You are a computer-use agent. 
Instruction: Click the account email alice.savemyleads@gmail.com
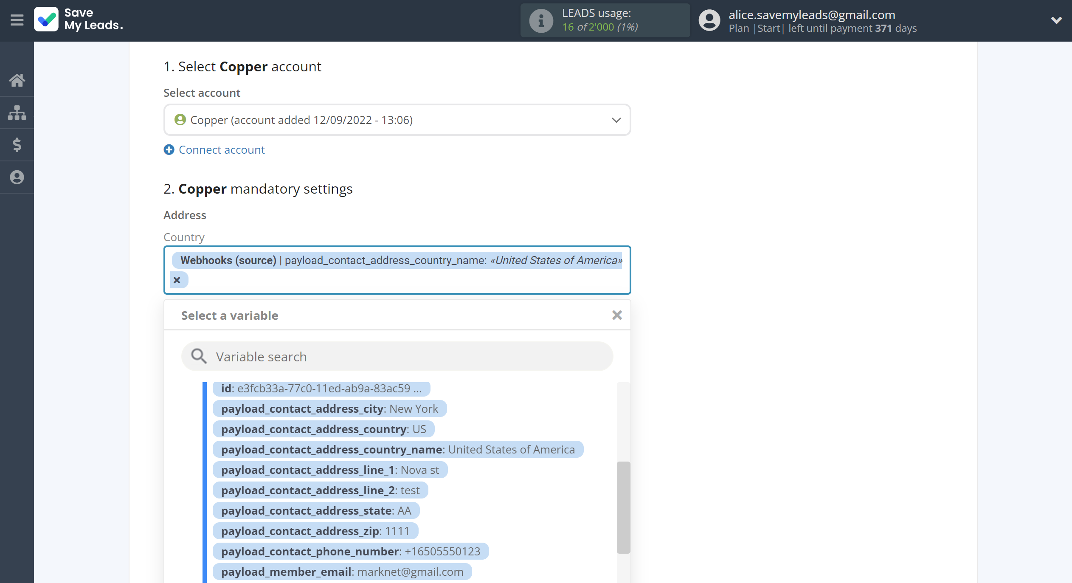[x=812, y=15]
